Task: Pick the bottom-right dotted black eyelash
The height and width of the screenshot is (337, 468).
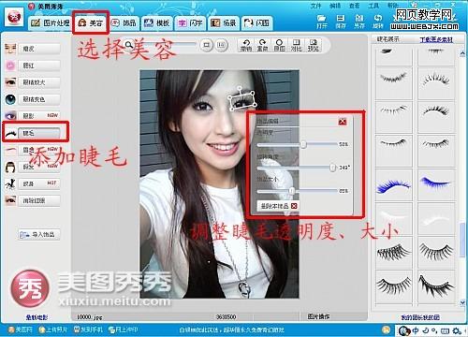Action: point(435,286)
